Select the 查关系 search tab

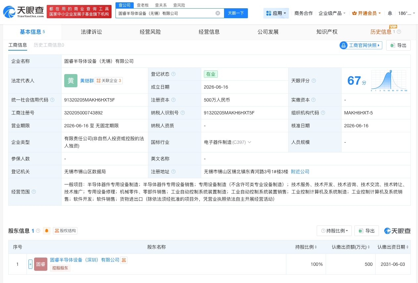click(161, 5)
